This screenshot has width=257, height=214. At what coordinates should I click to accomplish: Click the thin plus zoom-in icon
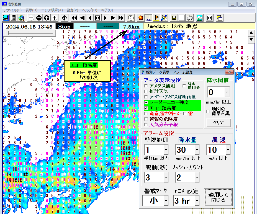pyautogui.click(x=55, y=18)
